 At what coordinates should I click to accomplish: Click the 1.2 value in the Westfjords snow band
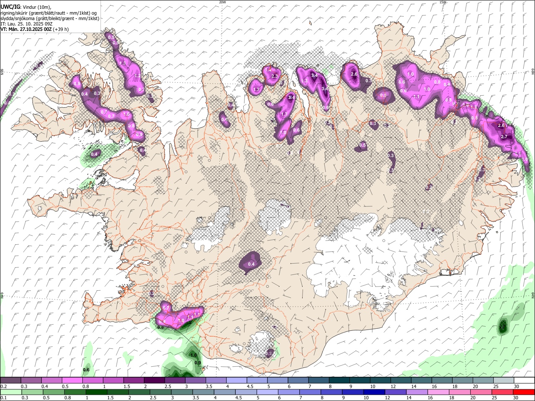138,76
